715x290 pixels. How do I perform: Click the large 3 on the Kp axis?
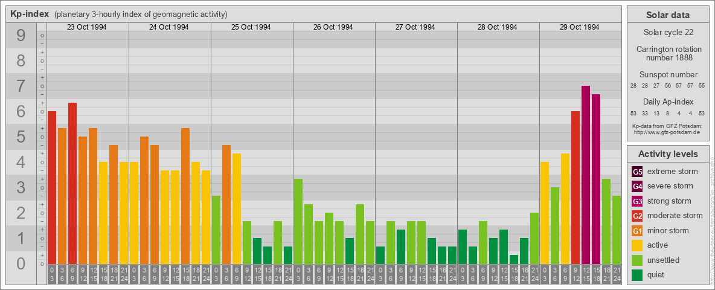point(21,187)
